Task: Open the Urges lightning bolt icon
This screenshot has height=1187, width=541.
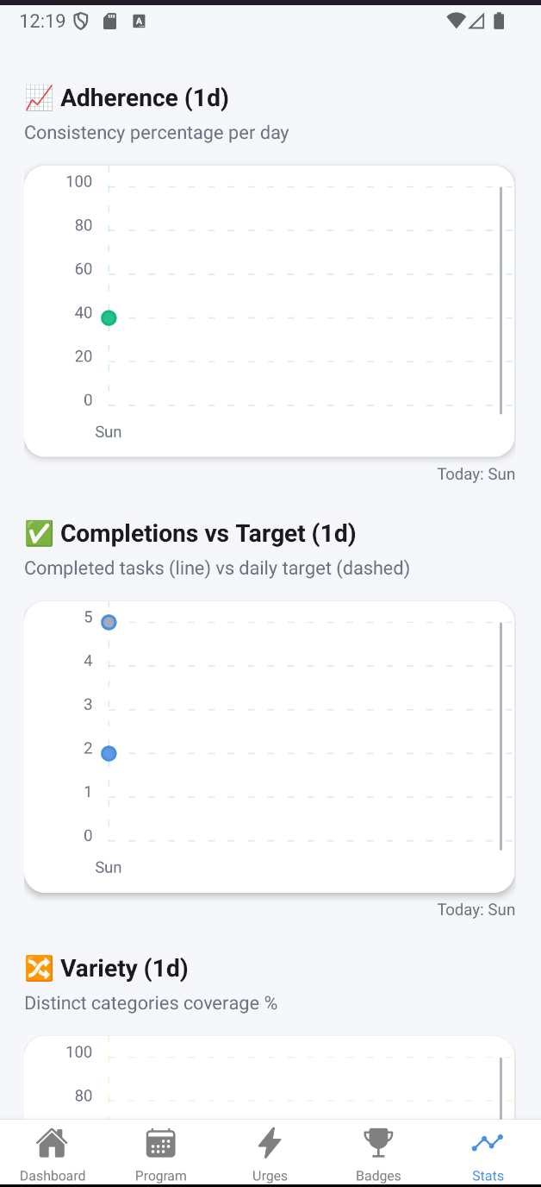Action: click(x=270, y=1144)
